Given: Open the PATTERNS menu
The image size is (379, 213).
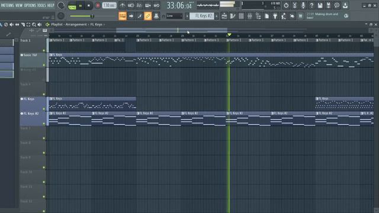Looking at the screenshot, I should pyautogui.click(x=8, y=5).
